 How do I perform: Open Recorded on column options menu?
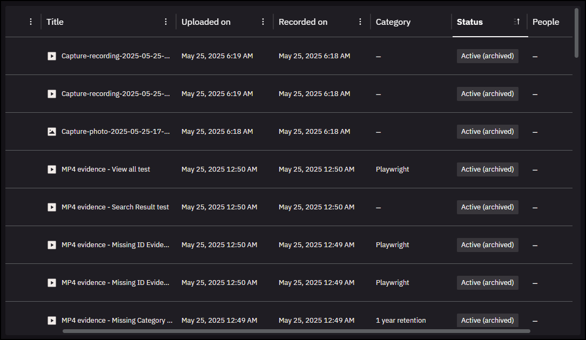coord(360,22)
